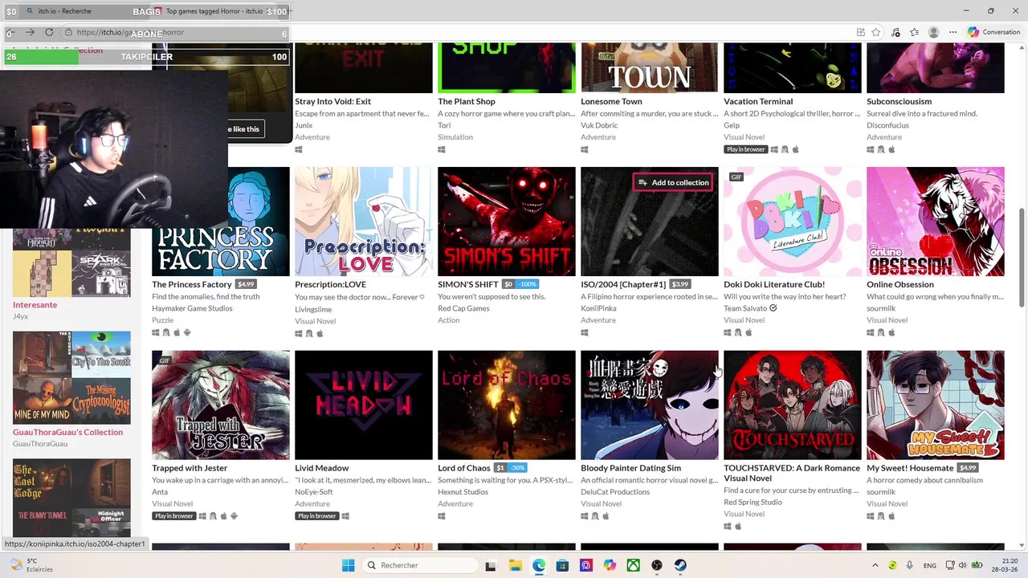Click Puzzle genre under Princess Factory
The height and width of the screenshot is (578, 1028).
coord(162,320)
